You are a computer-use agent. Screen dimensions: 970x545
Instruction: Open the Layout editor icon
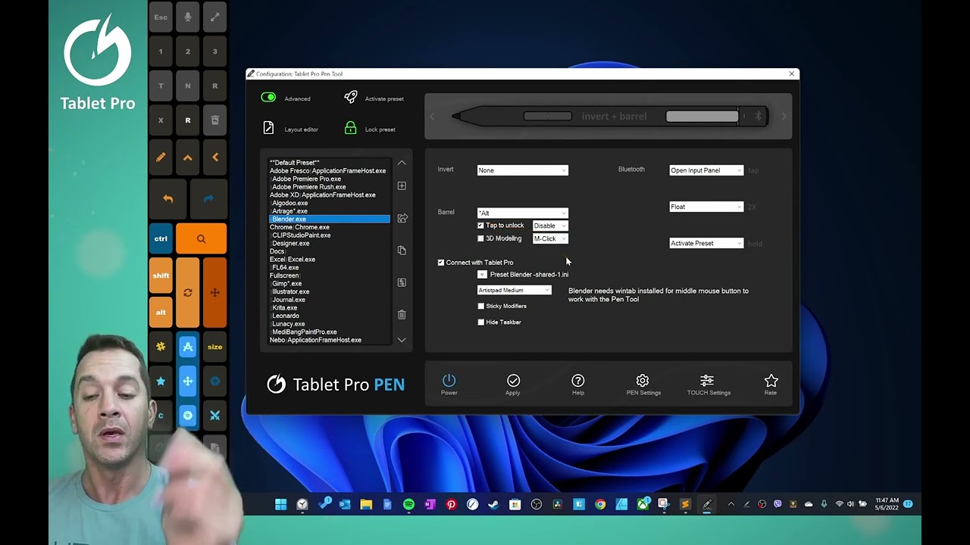point(268,128)
